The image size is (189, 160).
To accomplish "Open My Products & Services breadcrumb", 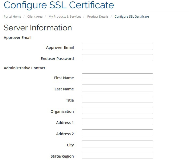I will tap(65, 17).
